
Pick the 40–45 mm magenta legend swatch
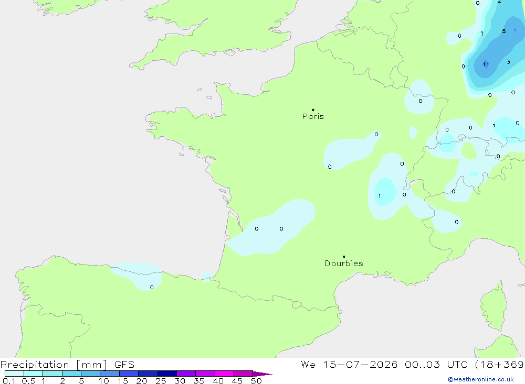tap(224, 374)
